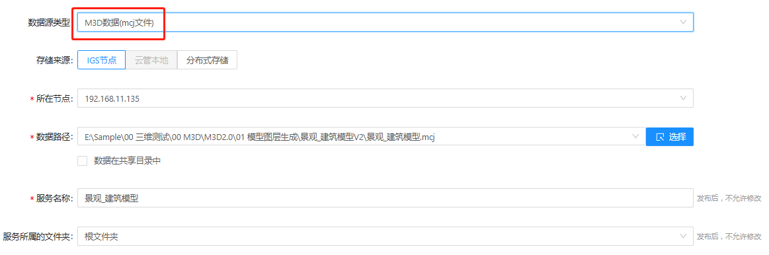Click the 存储来源 label

pos(54,60)
